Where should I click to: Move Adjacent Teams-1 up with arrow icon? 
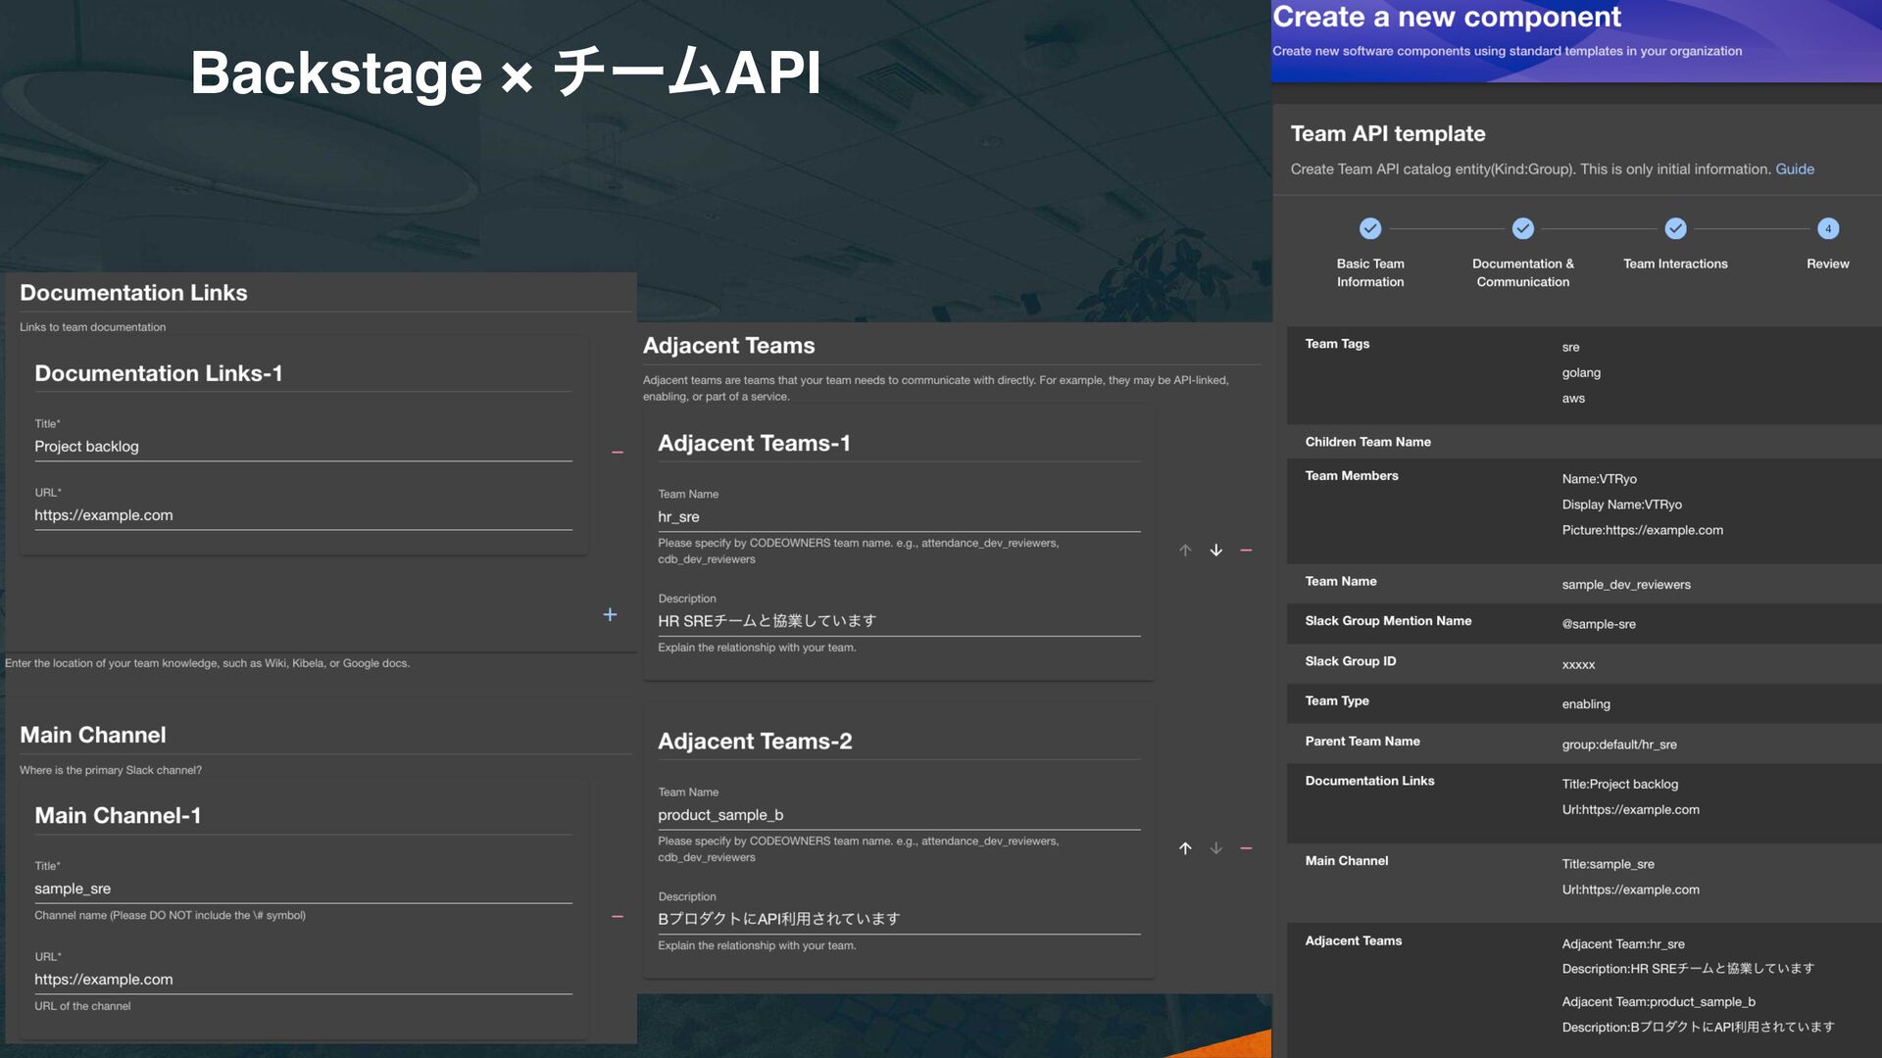[1185, 551]
